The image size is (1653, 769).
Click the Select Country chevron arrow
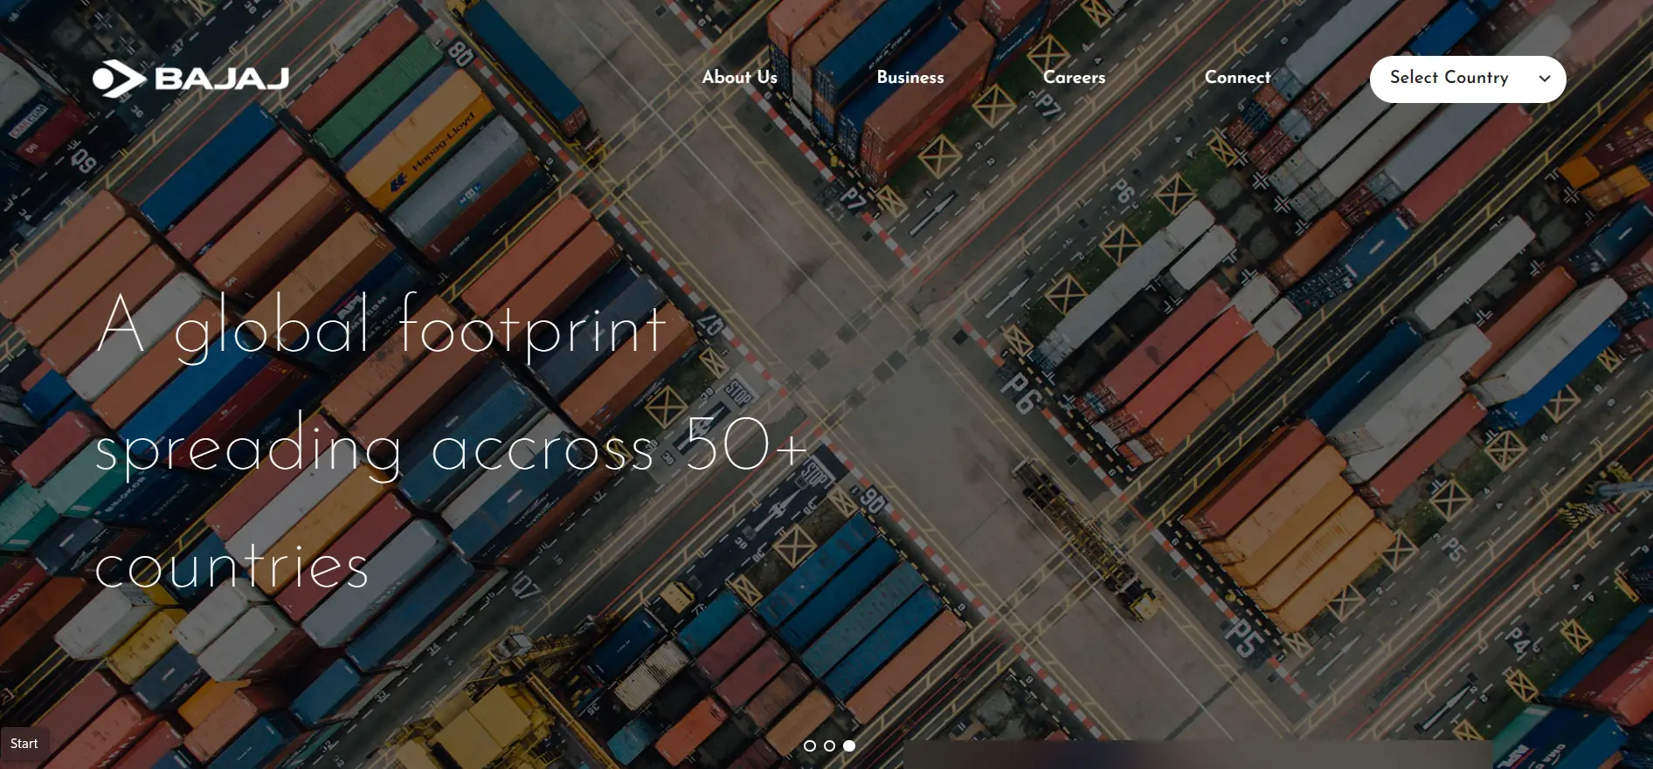pyautogui.click(x=1545, y=79)
